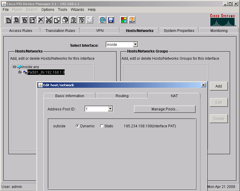This screenshot has height=191, width=240.
Task: Open the Rules menu
Action: 17,9
